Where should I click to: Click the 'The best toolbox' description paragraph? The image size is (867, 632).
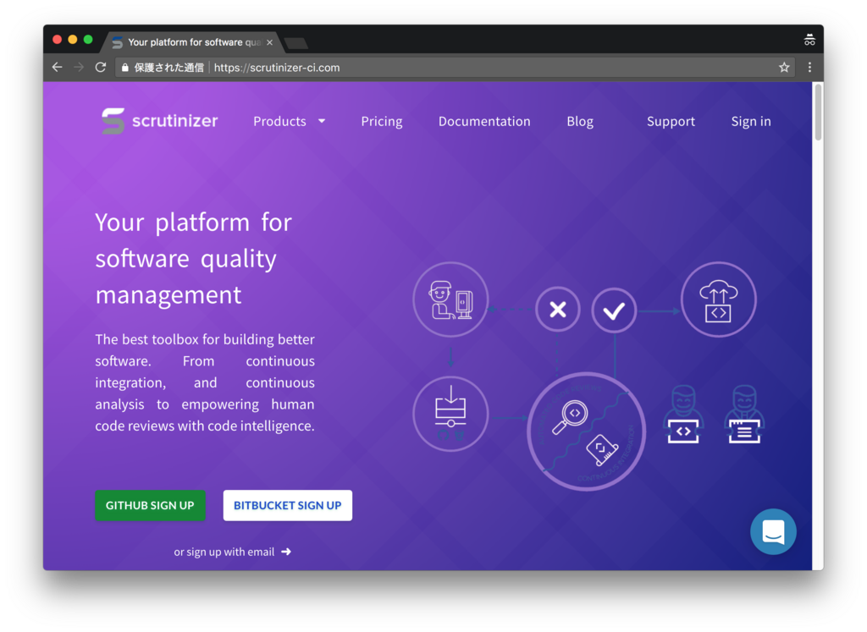(205, 382)
